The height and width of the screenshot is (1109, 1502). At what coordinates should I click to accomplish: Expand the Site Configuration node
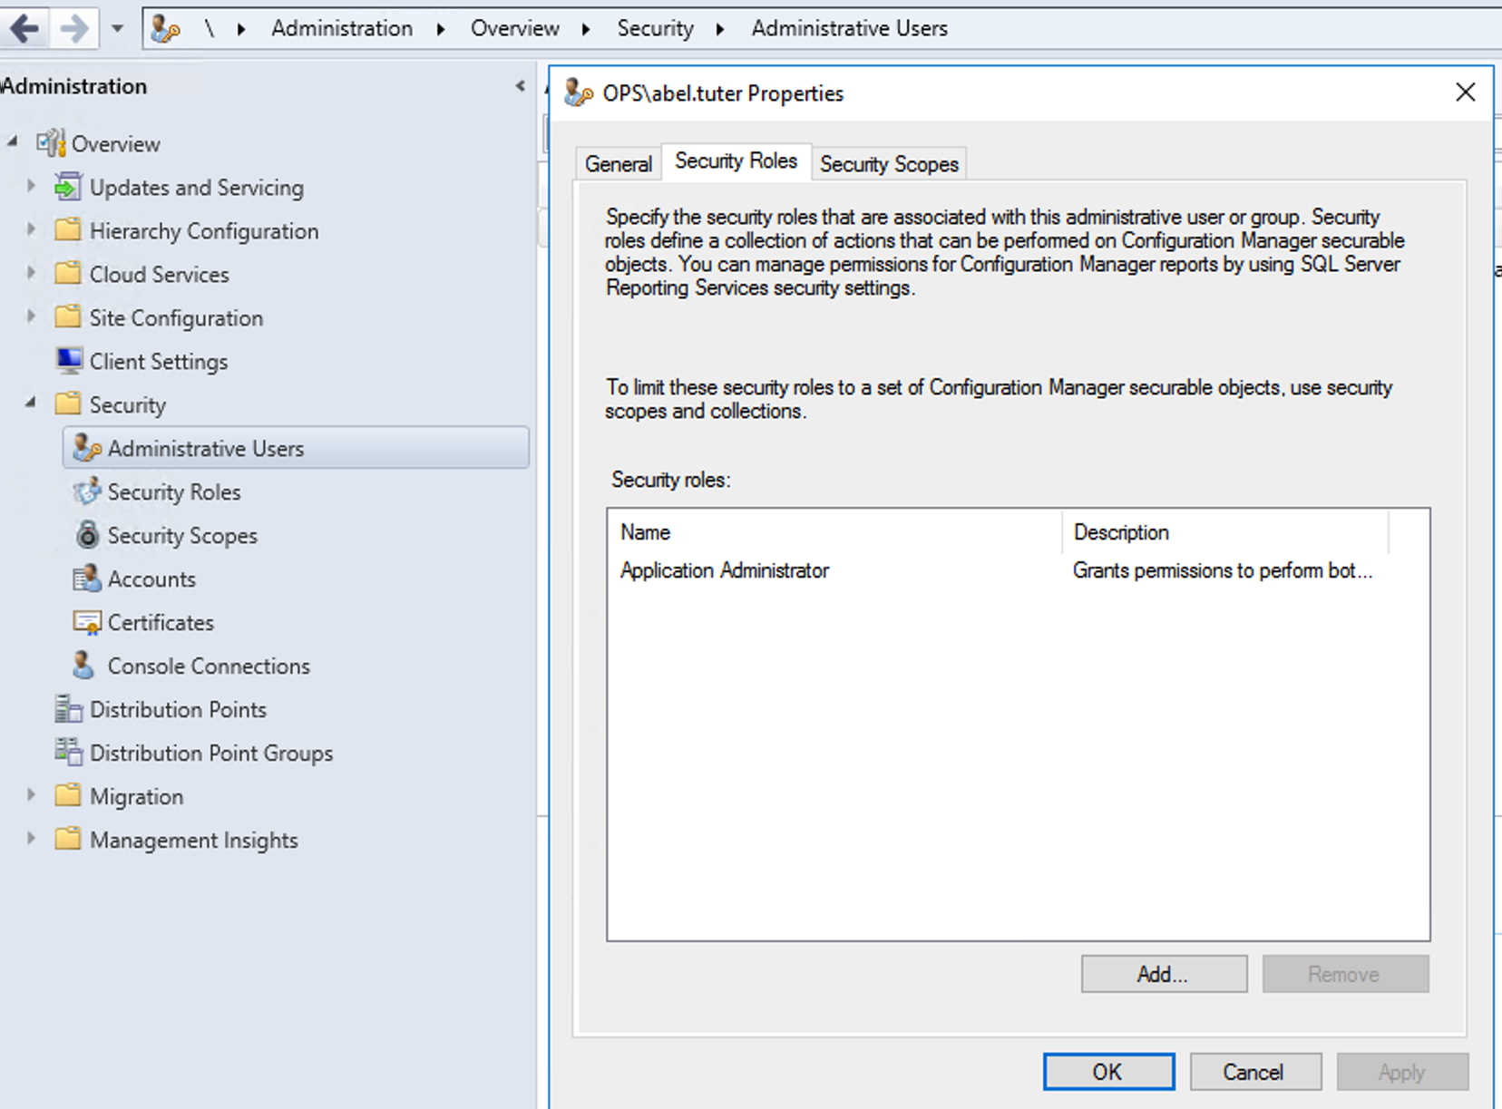pyautogui.click(x=31, y=316)
